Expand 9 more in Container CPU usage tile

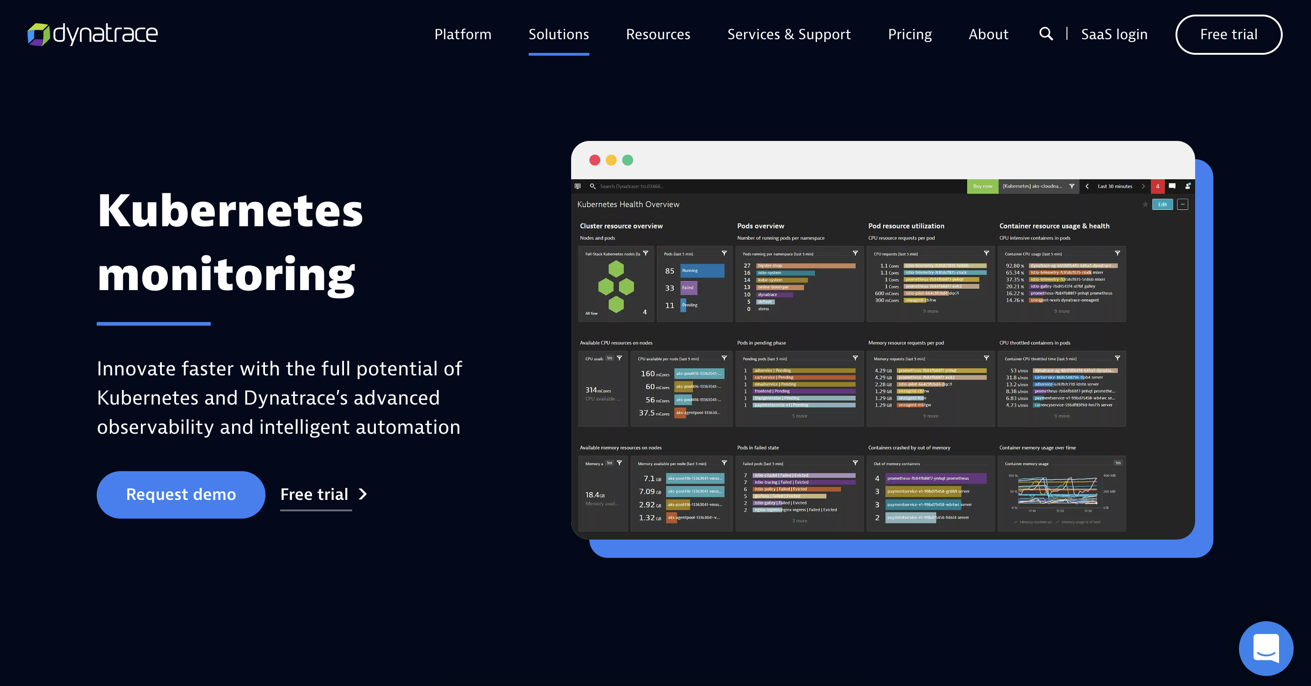click(x=1061, y=311)
